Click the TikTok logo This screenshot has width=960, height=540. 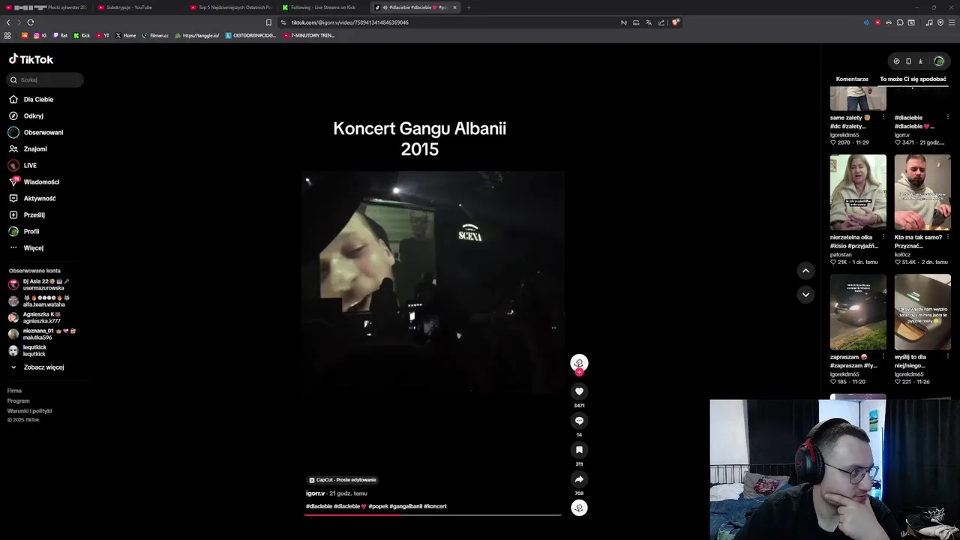click(31, 59)
